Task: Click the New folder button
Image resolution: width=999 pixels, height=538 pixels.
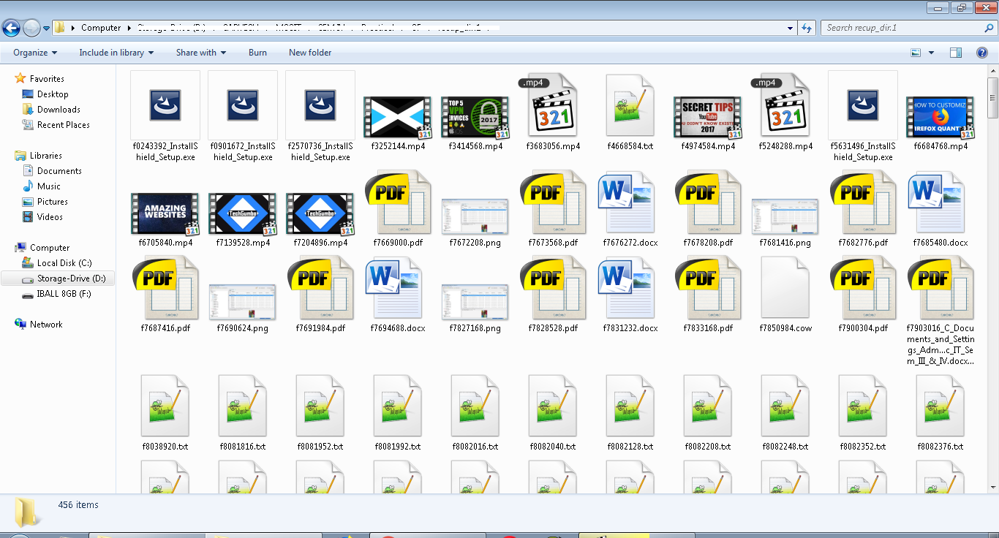Action: click(x=310, y=53)
